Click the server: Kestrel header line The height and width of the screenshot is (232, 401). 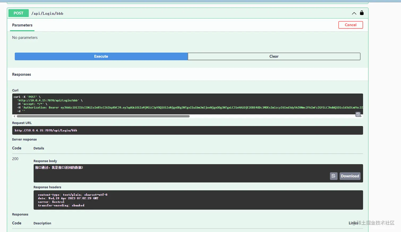[x=51, y=202]
